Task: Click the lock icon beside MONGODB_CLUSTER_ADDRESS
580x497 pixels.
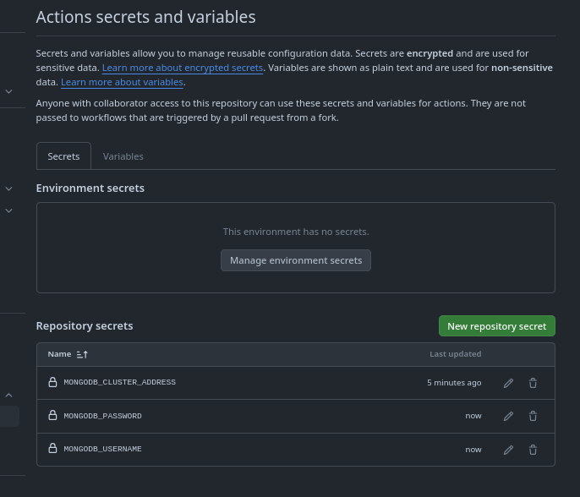Action: pyautogui.click(x=52, y=383)
